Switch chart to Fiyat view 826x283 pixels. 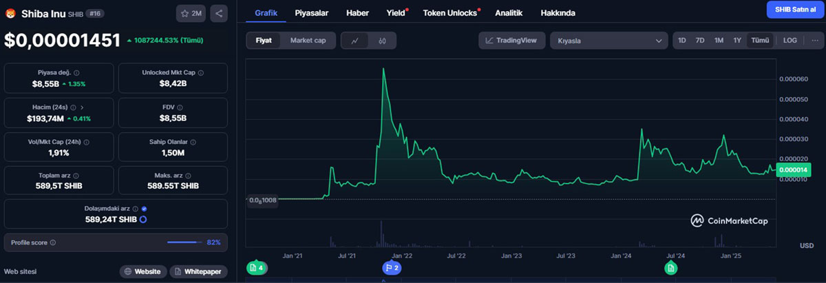pos(264,41)
